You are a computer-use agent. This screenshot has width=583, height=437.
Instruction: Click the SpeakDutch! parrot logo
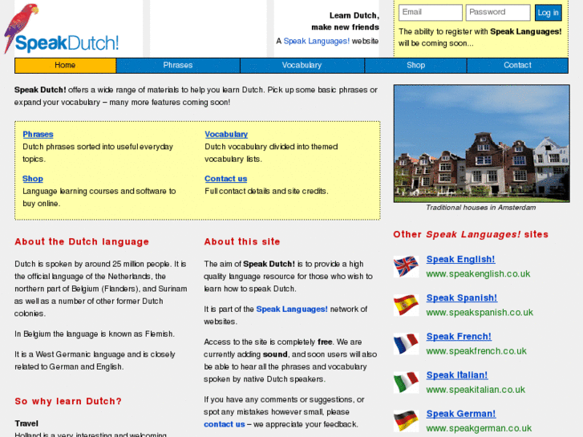click(62, 29)
